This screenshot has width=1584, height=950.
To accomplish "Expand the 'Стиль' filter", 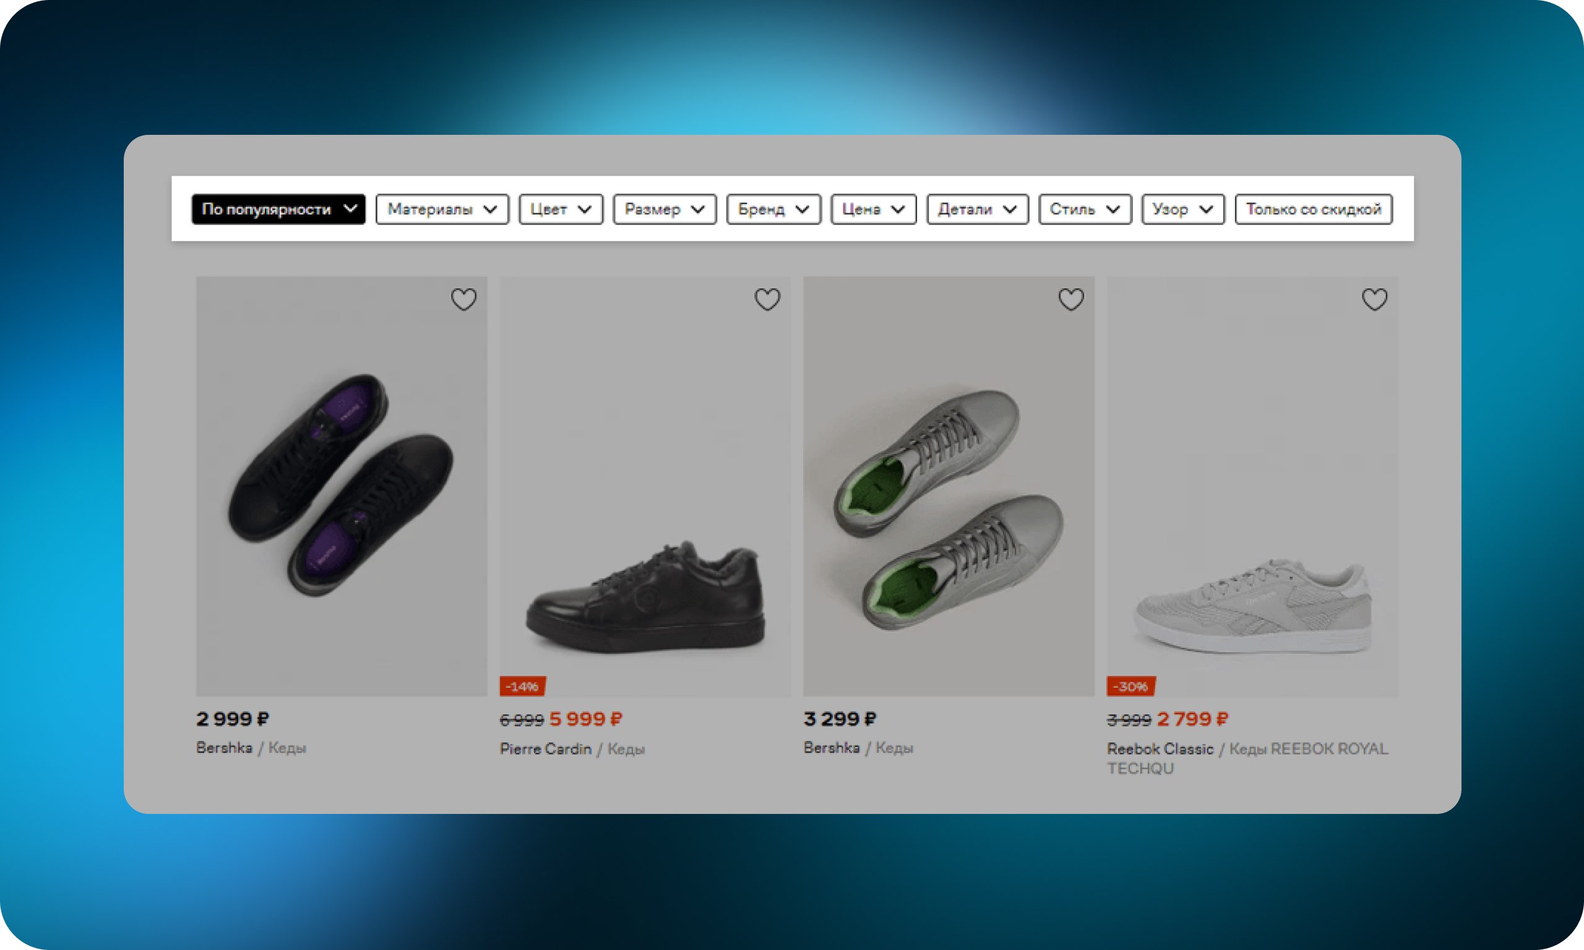I will 1085,209.
